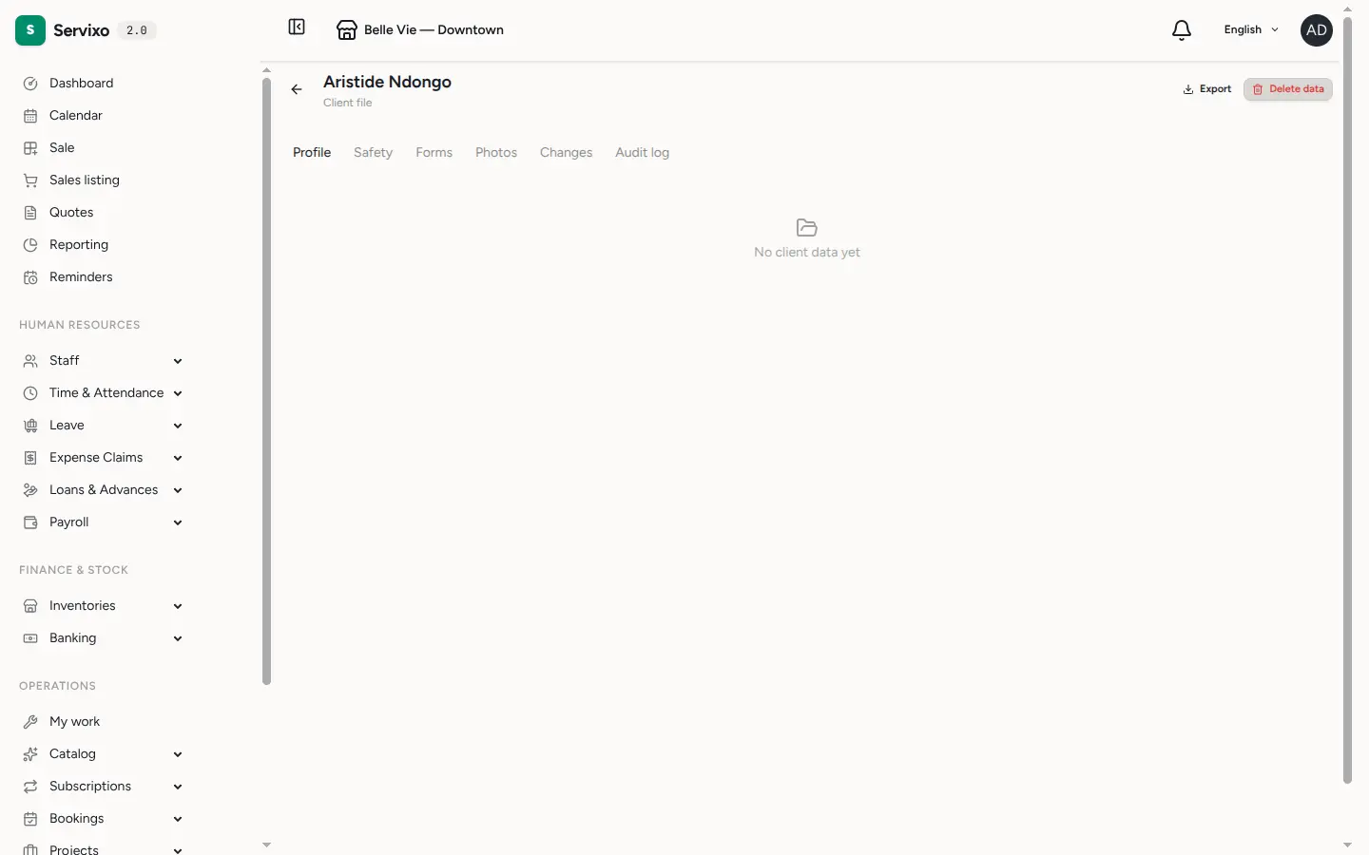Image resolution: width=1369 pixels, height=855 pixels.
Task: Go back using the left arrow
Action: tap(297, 89)
